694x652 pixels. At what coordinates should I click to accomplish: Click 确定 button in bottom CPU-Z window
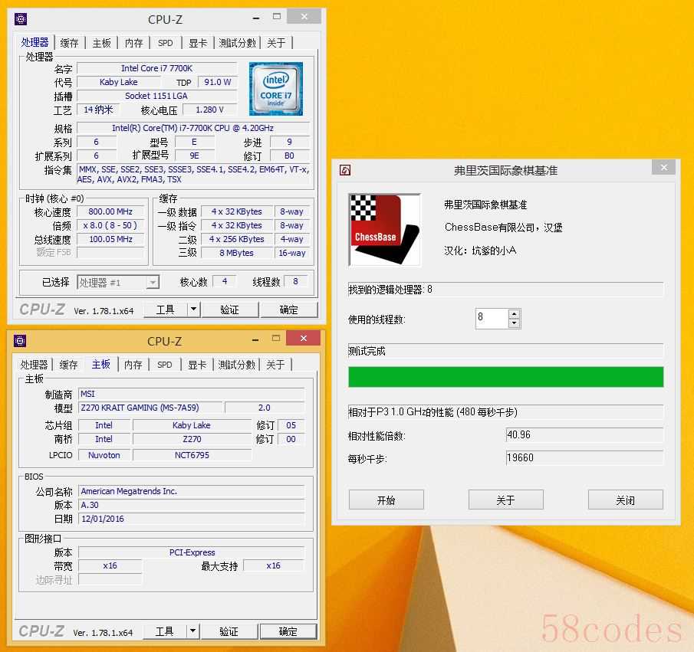click(x=288, y=631)
